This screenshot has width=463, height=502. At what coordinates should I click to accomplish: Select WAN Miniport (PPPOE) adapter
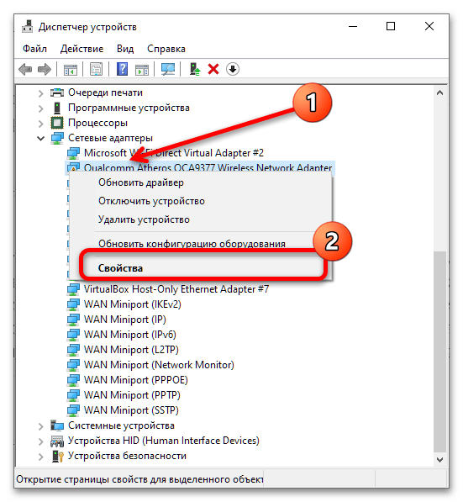coord(135,380)
